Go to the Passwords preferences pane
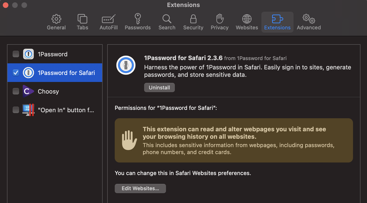Image resolution: width=367 pixels, height=203 pixels. [138, 22]
